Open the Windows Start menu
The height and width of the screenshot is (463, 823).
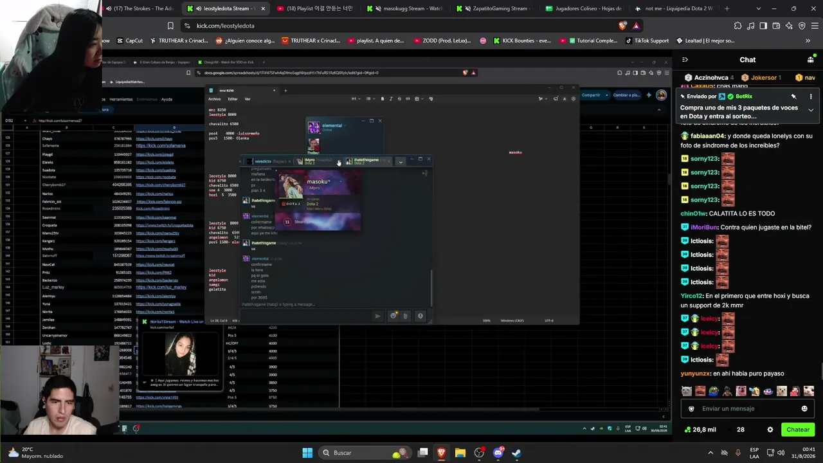(307, 453)
